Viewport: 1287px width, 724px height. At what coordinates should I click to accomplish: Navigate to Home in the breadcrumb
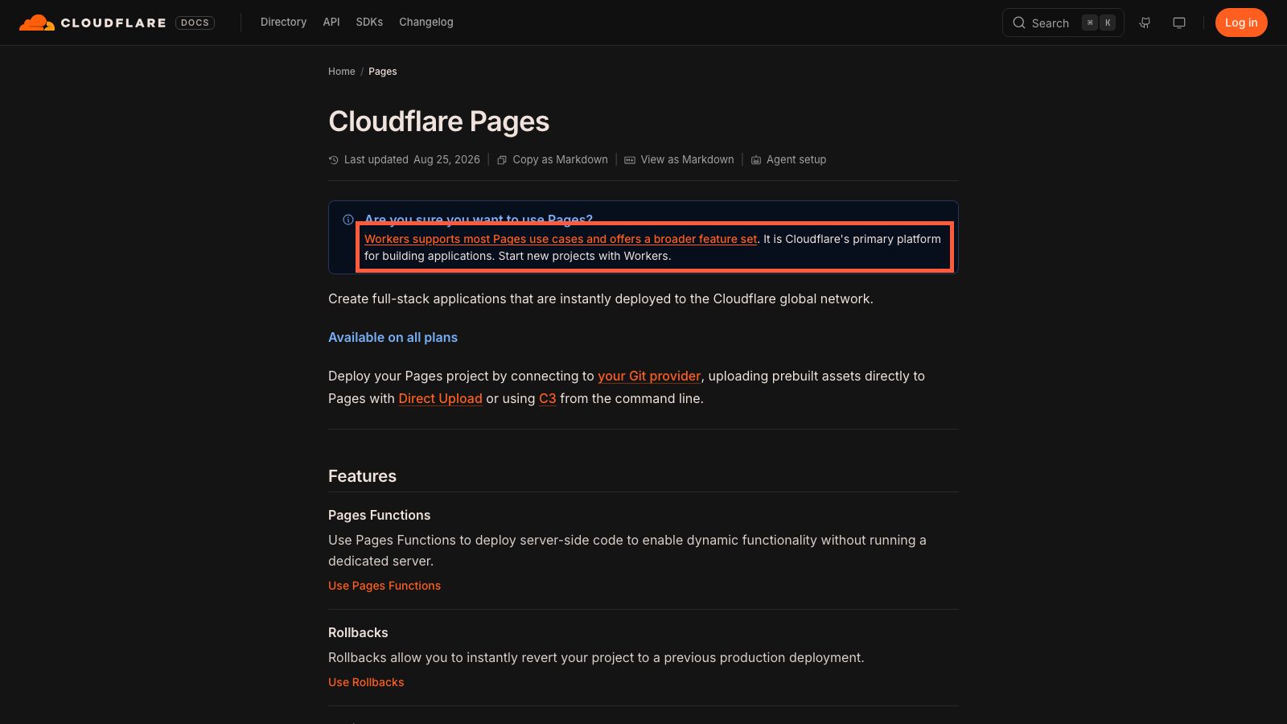pos(341,72)
